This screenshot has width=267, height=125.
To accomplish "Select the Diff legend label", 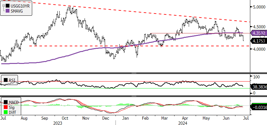I will 12,112.
